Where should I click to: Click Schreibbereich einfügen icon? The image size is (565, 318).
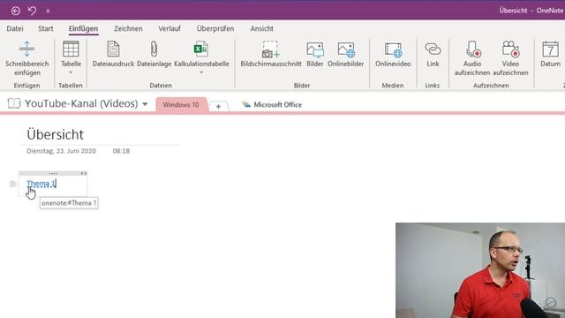(x=27, y=58)
